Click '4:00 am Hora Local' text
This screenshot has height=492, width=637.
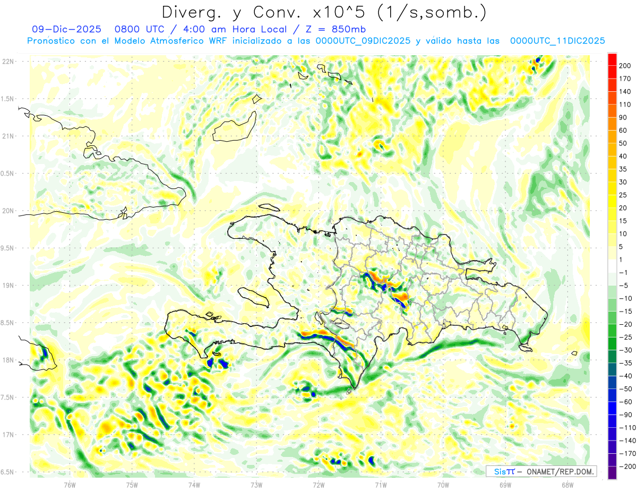[x=233, y=29]
